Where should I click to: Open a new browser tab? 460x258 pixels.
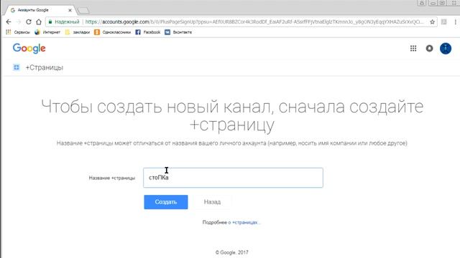point(83,11)
